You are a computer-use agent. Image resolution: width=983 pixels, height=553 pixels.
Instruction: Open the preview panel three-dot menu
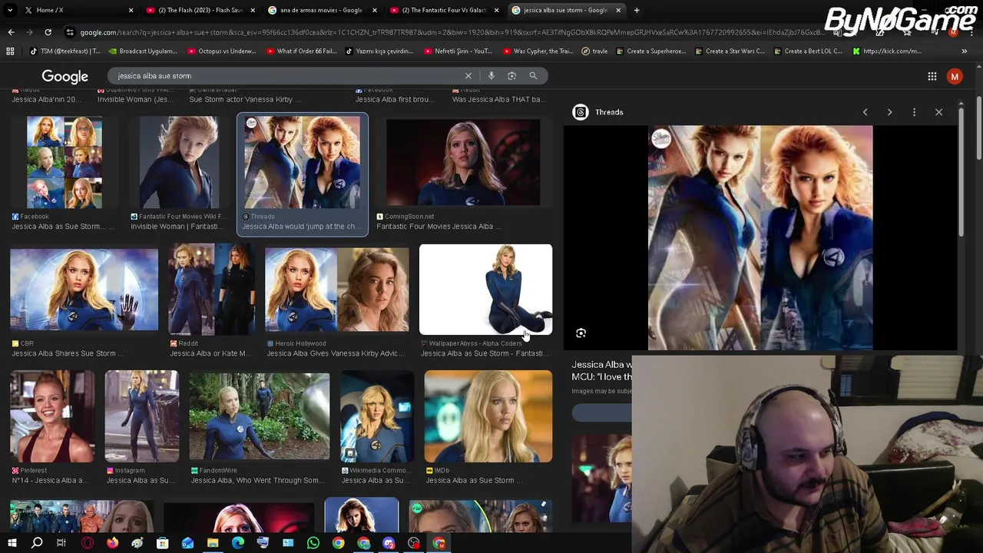pyautogui.click(x=914, y=112)
